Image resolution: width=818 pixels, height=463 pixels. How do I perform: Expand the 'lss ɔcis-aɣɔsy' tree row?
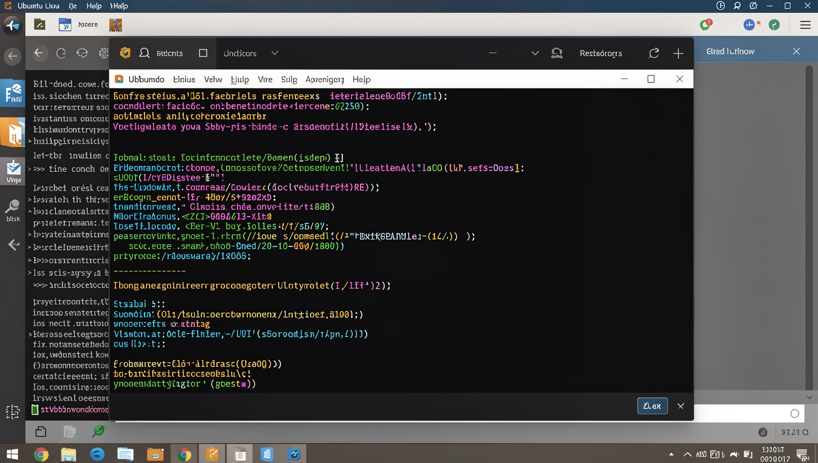30,273
